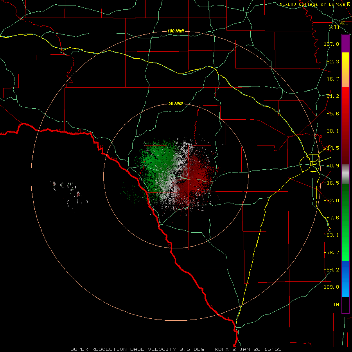
Task: Click the 30.1 velocity scale value
Action: (x=333, y=131)
